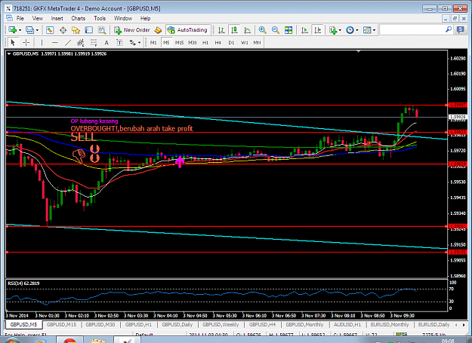The height and width of the screenshot is (343, 472).
Task: Open the File menu
Action: click(20, 18)
